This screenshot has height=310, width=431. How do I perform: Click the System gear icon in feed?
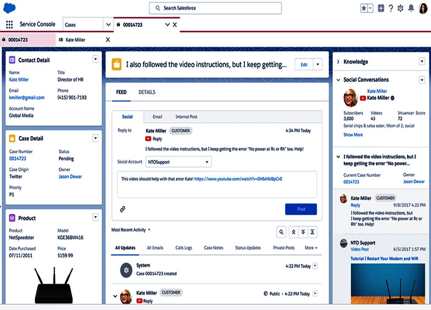[x=126, y=270]
